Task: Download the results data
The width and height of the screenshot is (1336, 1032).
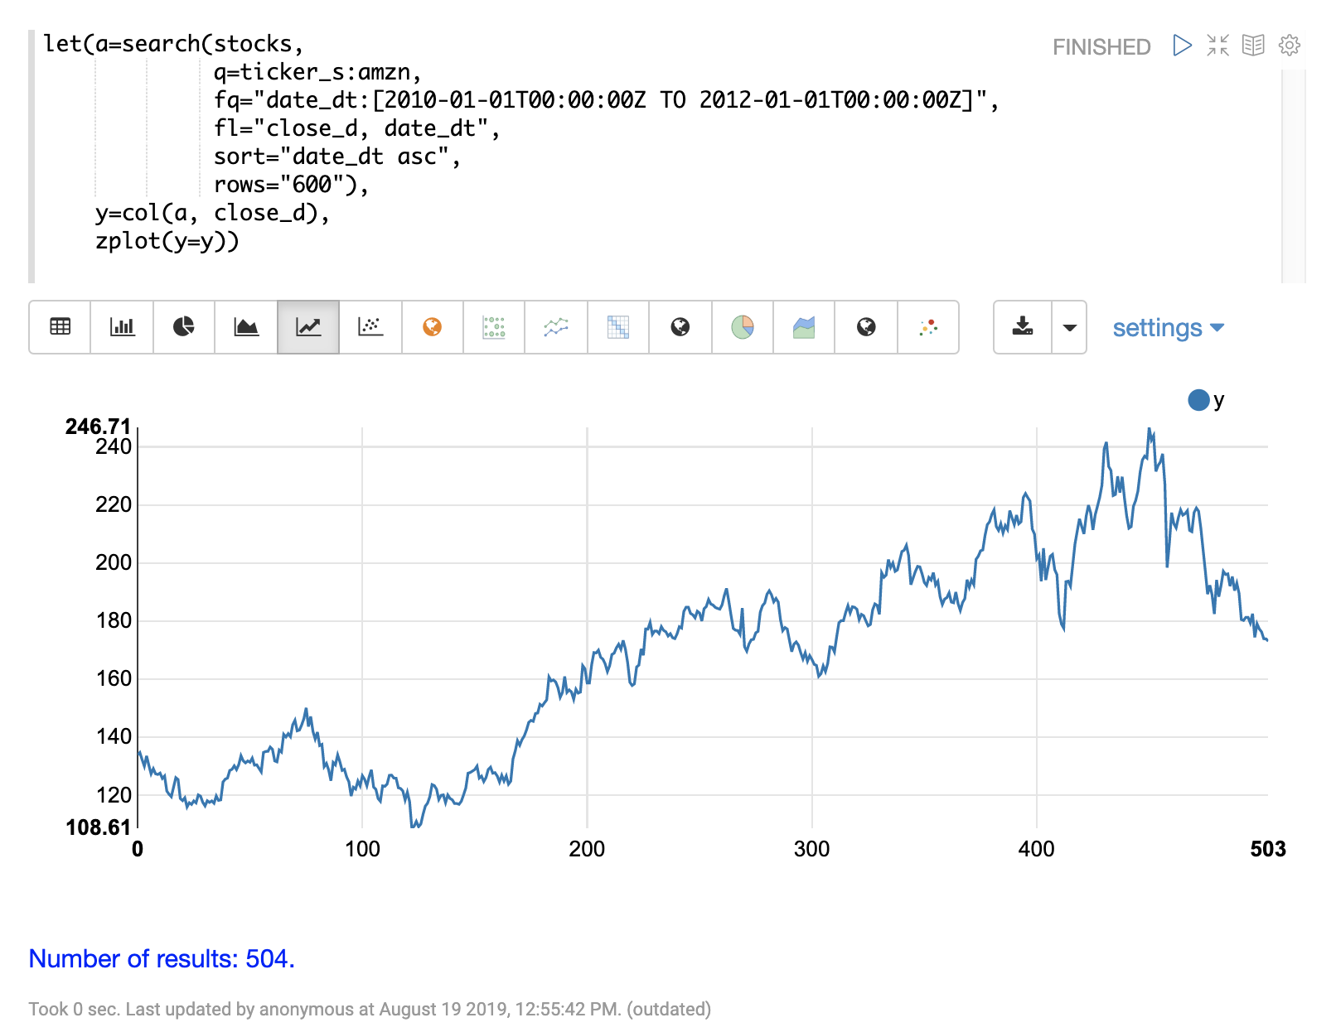Action: (x=1023, y=327)
